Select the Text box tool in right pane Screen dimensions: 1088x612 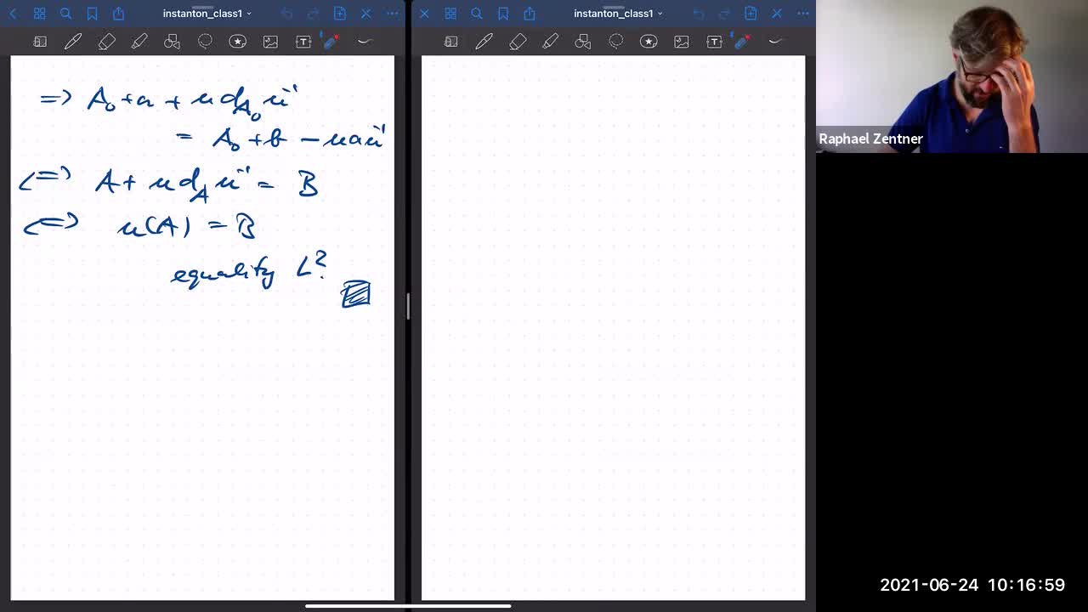(x=715, y=42)
